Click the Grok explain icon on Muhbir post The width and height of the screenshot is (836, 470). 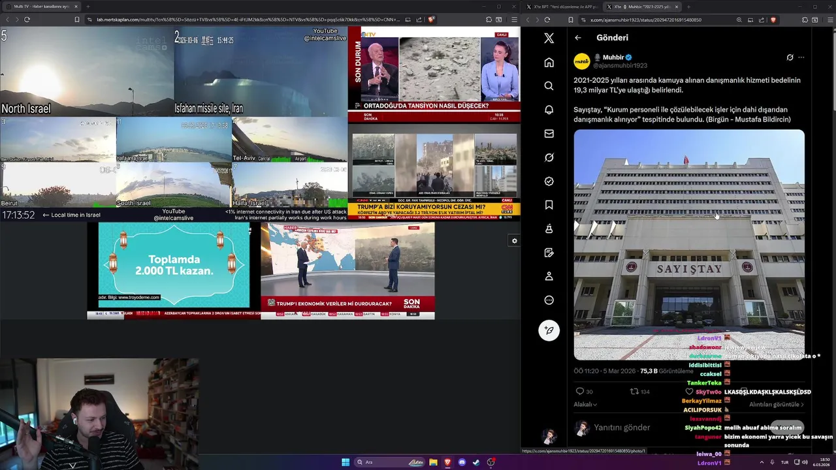click(x=790, y=57)
